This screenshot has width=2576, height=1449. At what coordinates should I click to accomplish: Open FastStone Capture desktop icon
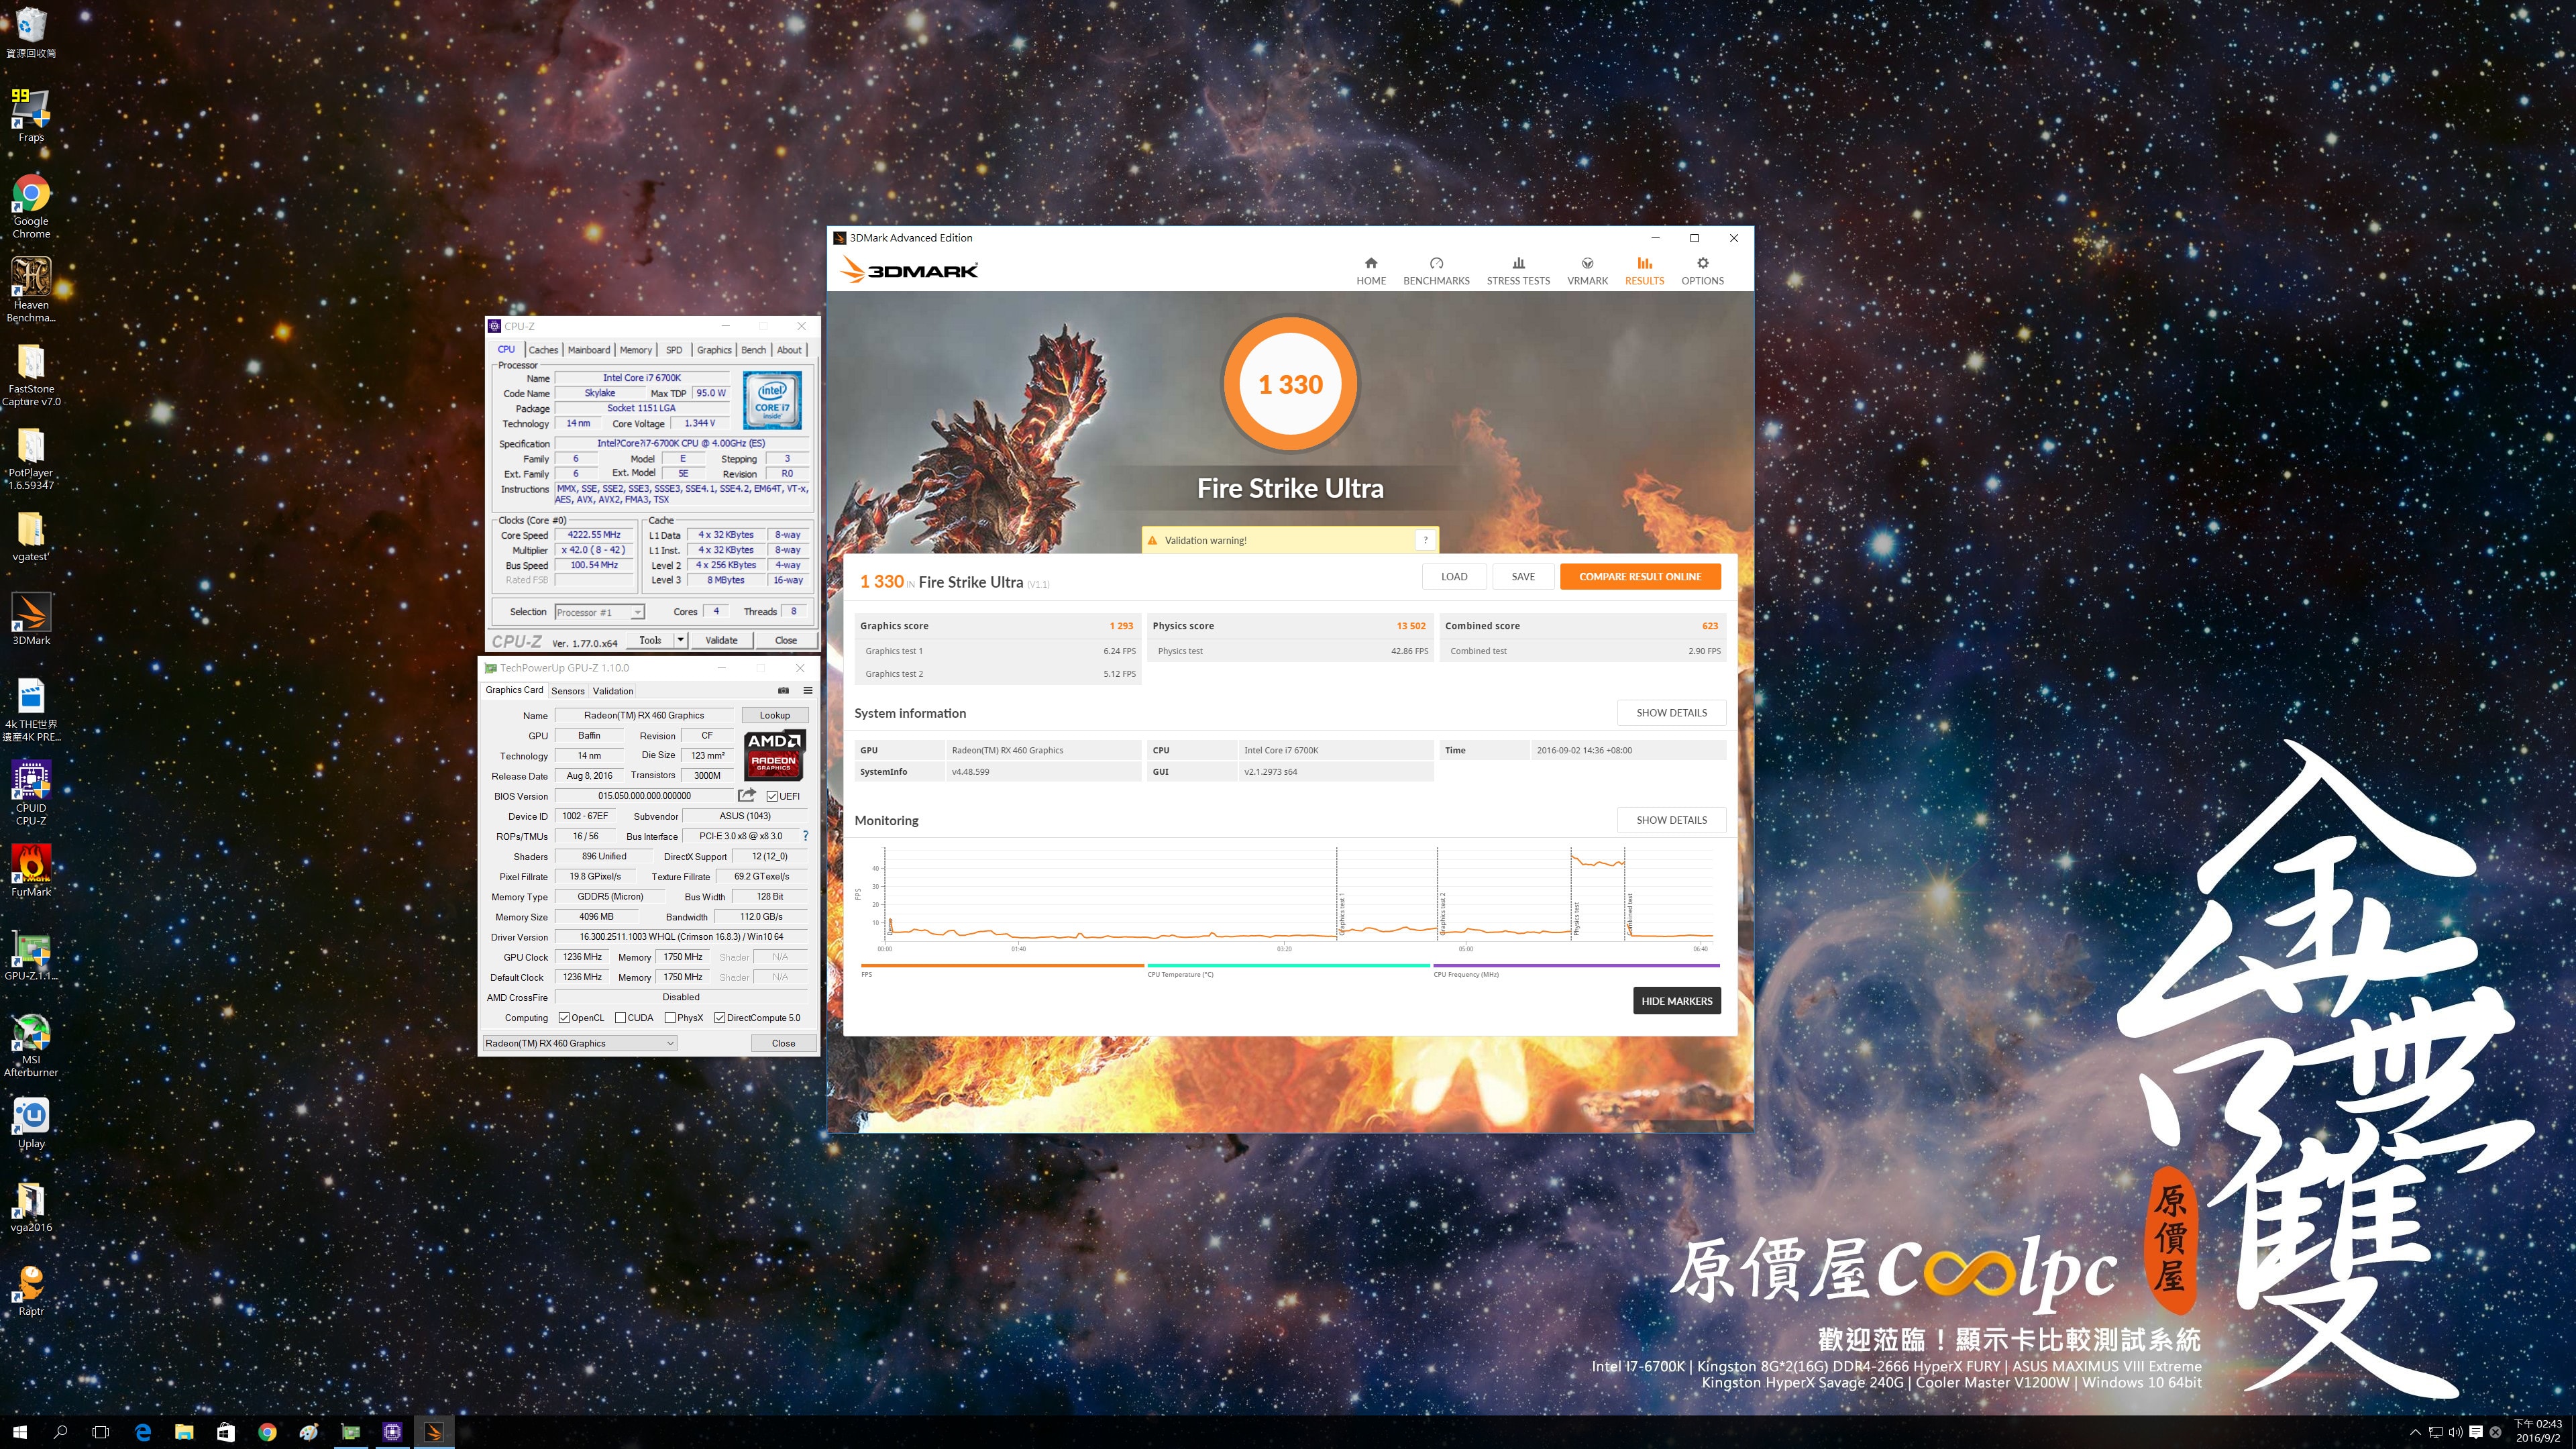(x=31, y=374)
